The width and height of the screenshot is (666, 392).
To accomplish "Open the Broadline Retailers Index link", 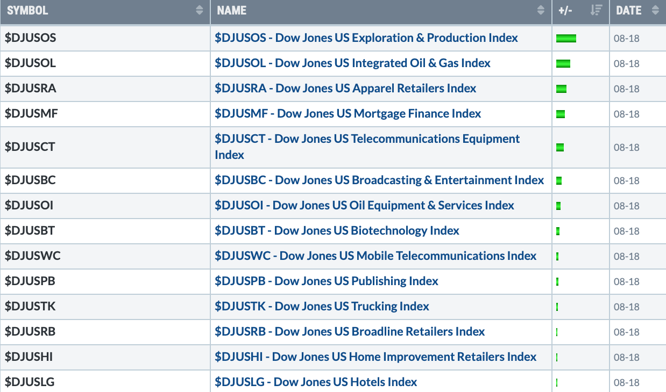I will 350,332.
